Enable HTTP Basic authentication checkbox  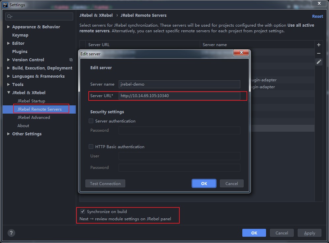(91, 147)
